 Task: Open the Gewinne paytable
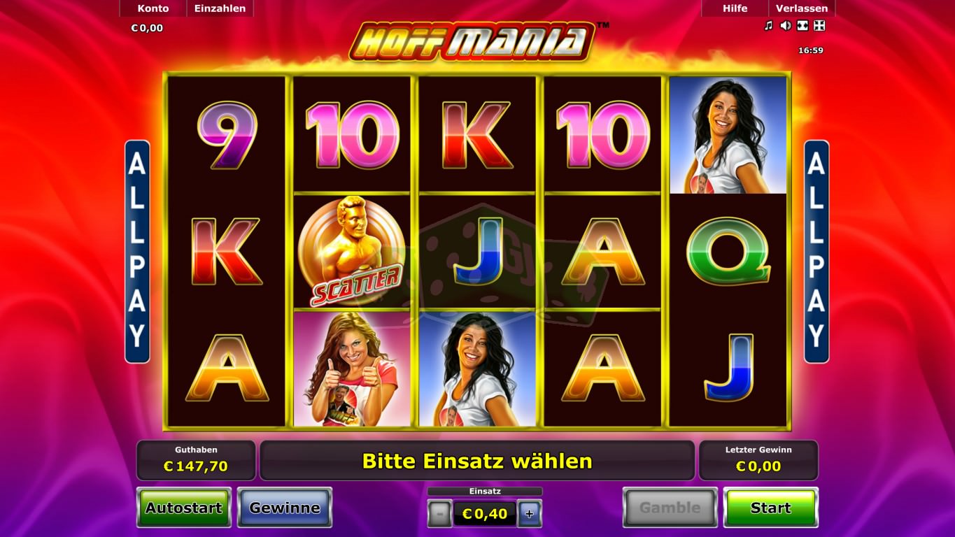[285, 508]
